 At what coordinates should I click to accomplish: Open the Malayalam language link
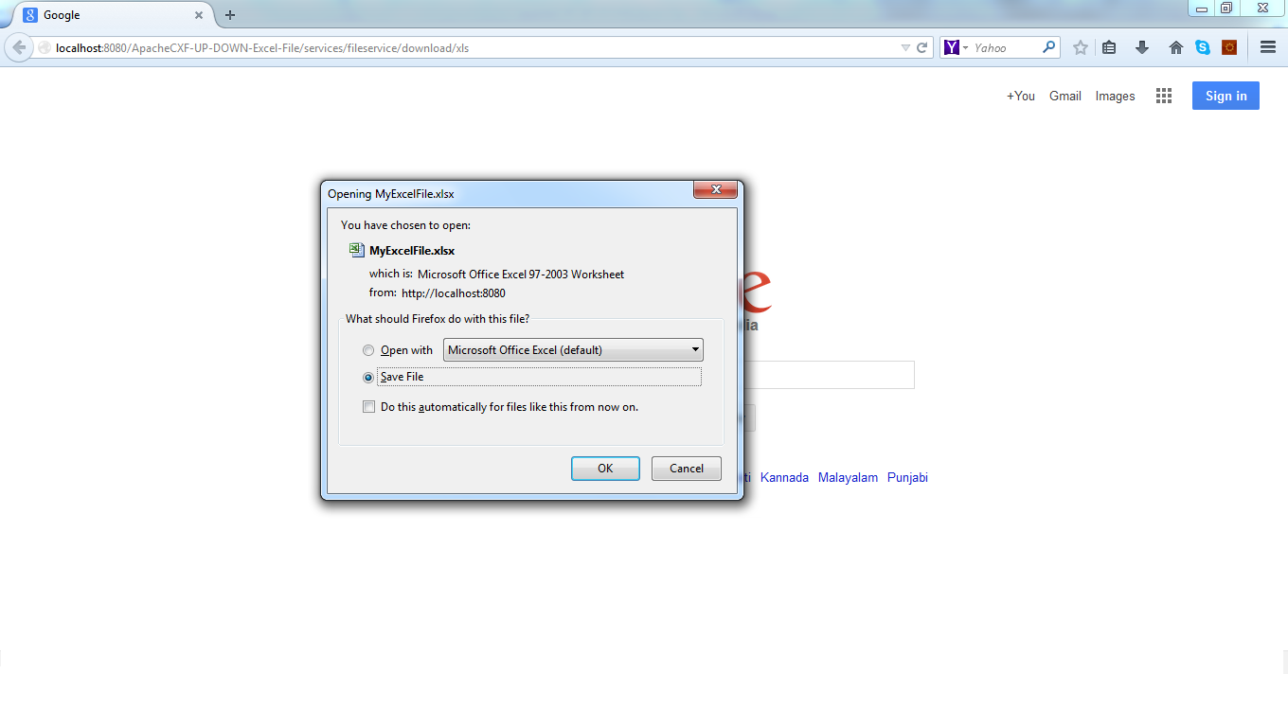point(848,478)
